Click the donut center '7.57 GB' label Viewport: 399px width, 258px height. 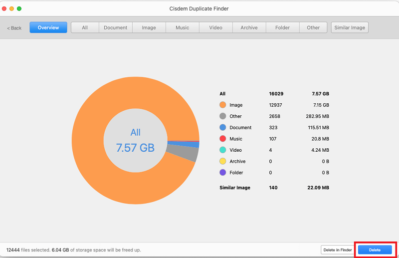click(135, 148)
